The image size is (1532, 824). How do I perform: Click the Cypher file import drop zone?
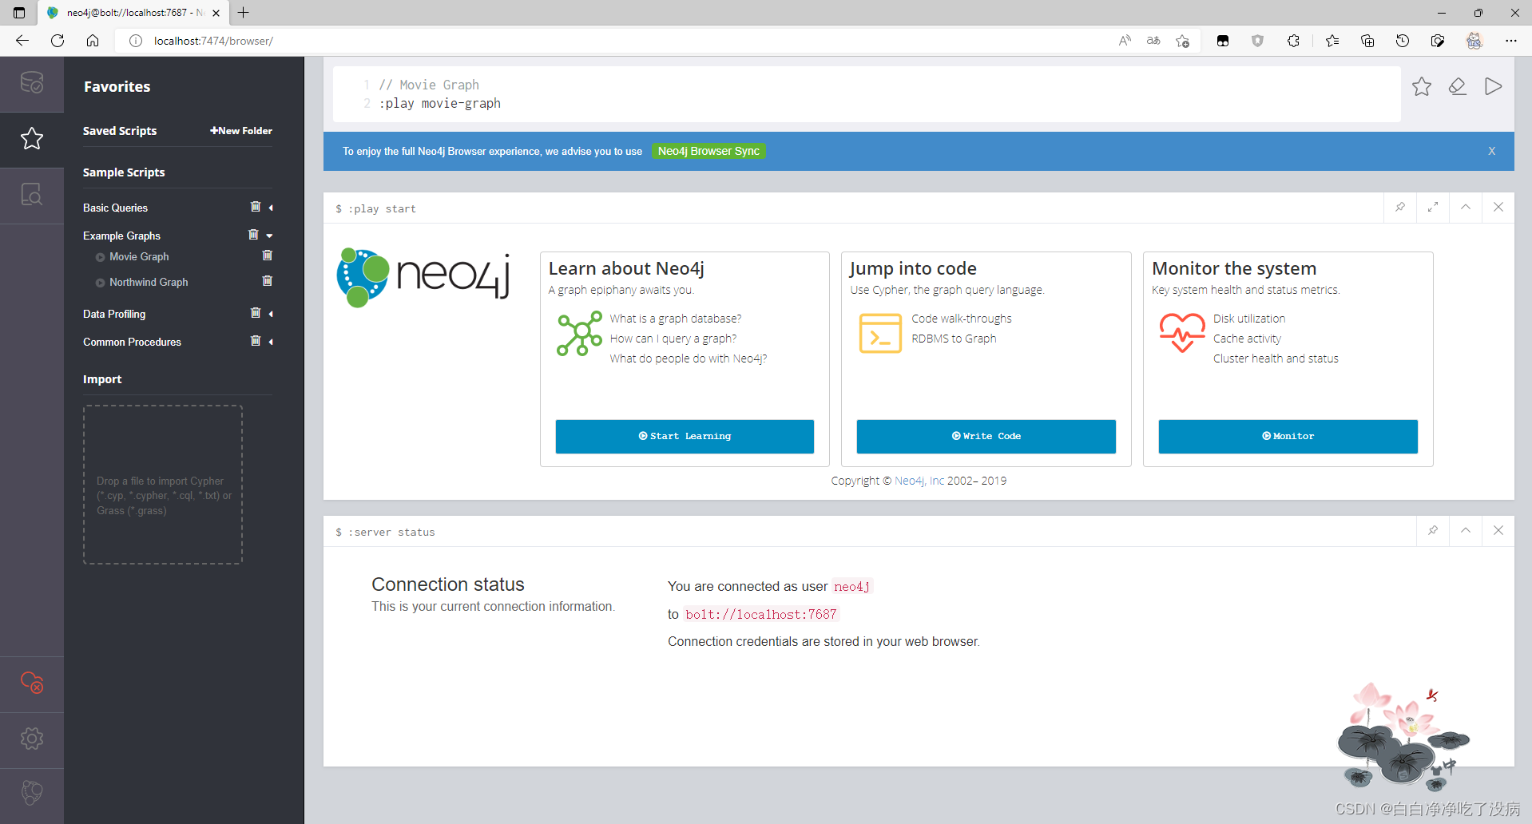pyautogui.click(x=163, y=485)
